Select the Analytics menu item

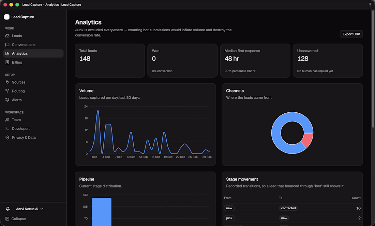click(x=33, y=53)
